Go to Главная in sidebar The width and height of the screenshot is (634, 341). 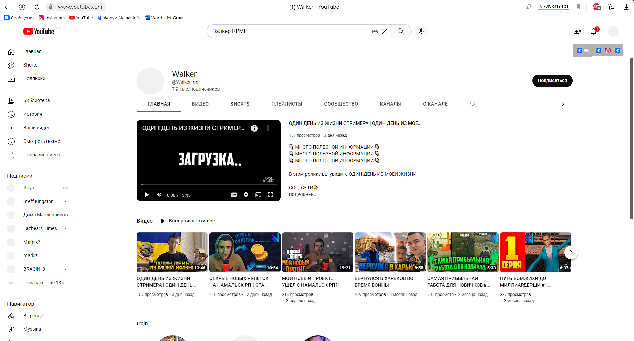pos(39,51)
